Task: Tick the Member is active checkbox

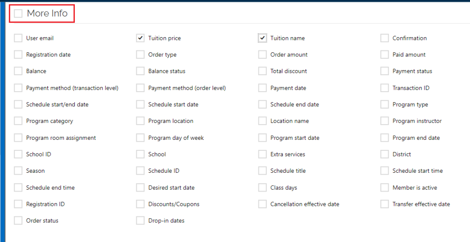Action: tap(385, 187)
